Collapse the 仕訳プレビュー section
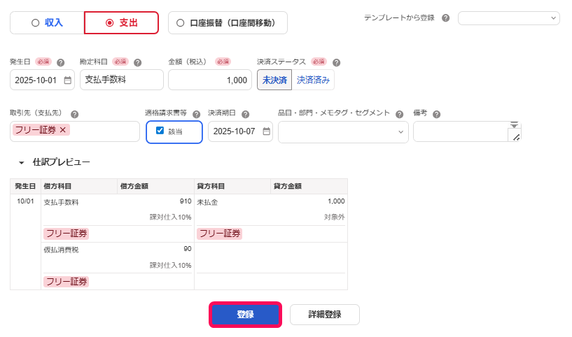The image size is (572, 337). tap(22, 162)
